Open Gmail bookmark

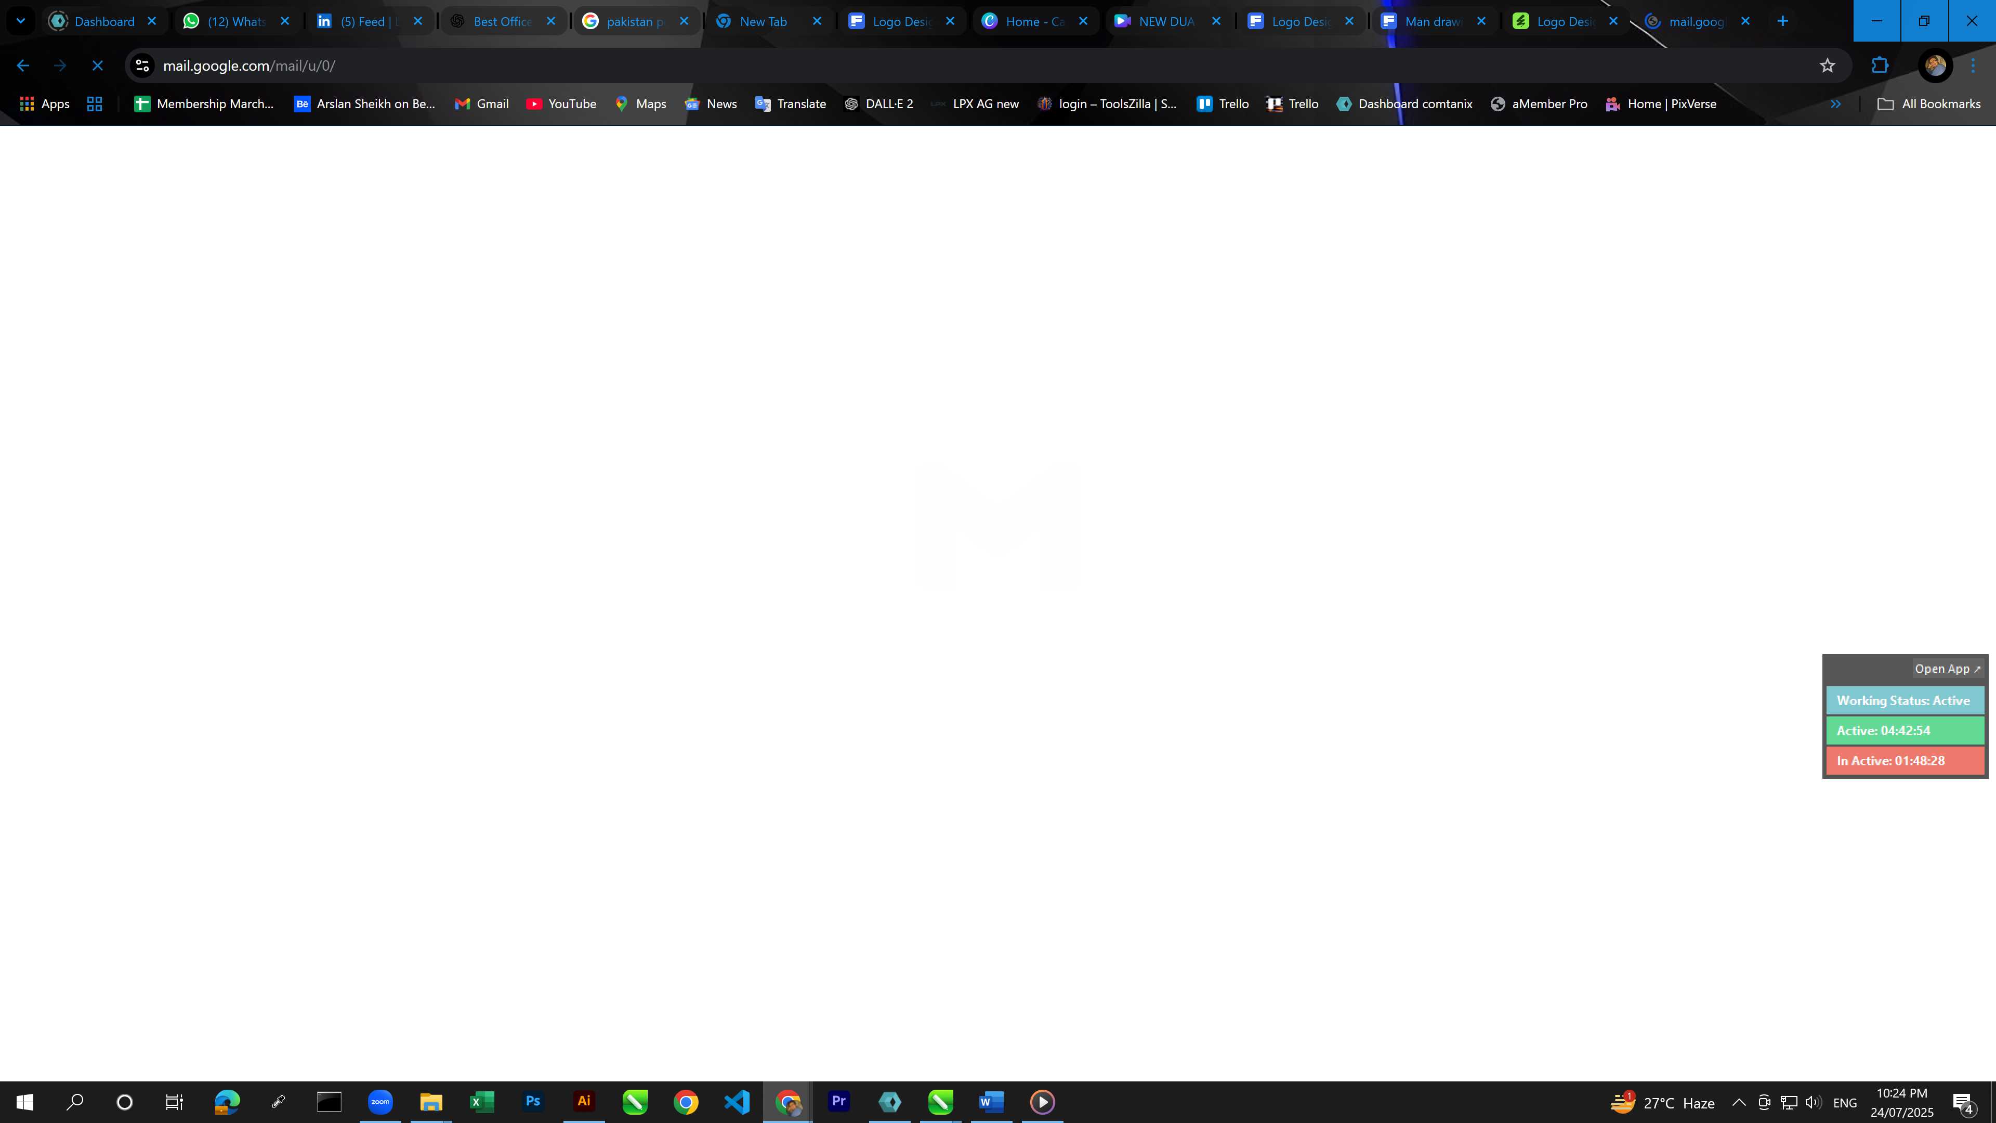point(481,104)
